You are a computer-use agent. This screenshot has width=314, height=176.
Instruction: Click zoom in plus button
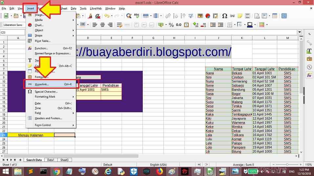point(301,165)
